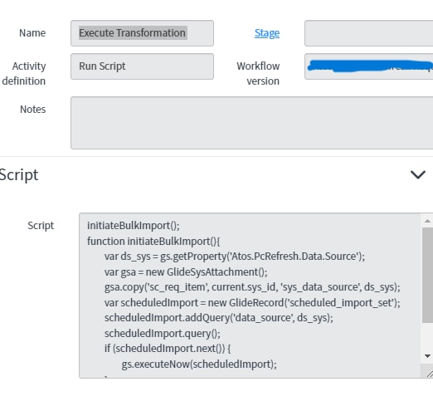Click the Workflow version field
433x401 pixels.
coord(368,66)
